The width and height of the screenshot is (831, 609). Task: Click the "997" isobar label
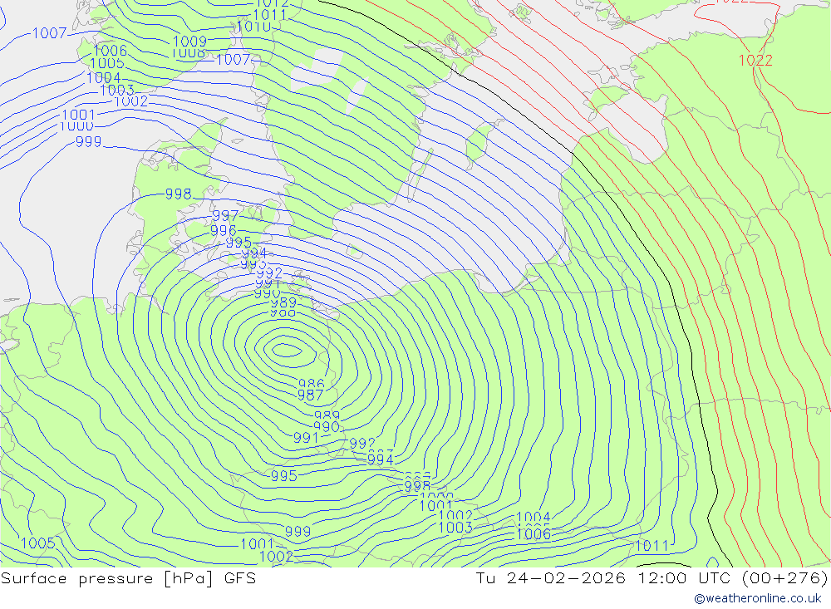pos(225,216)
